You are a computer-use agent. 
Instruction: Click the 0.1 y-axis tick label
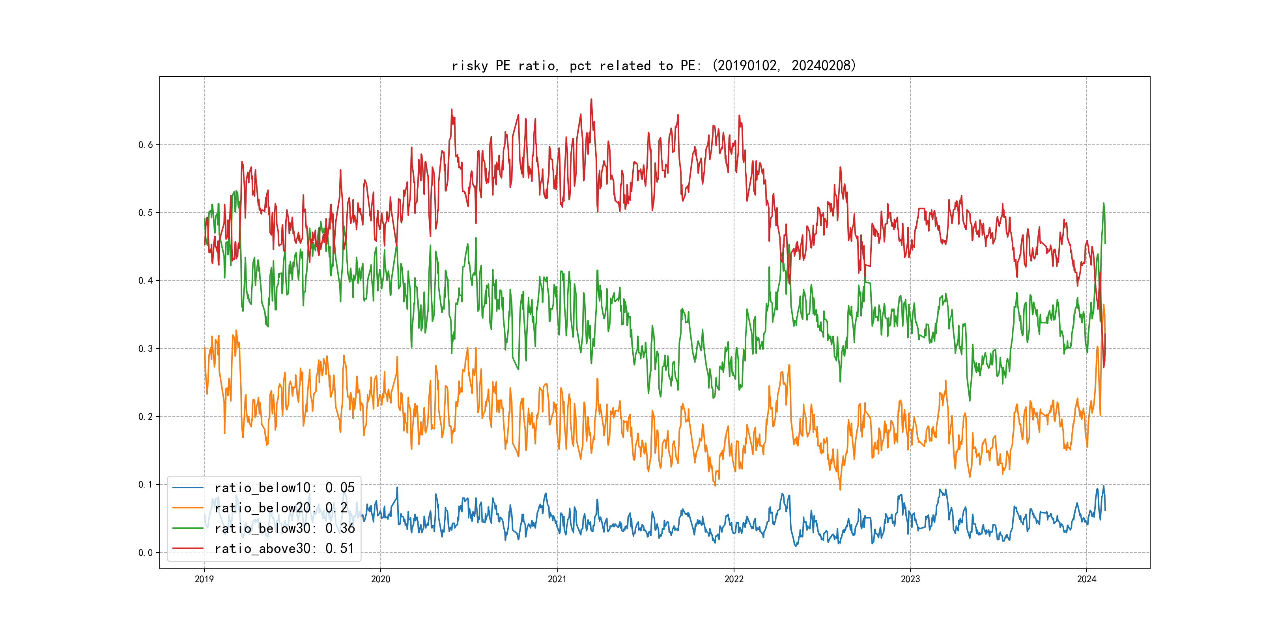tap(146, 485)
